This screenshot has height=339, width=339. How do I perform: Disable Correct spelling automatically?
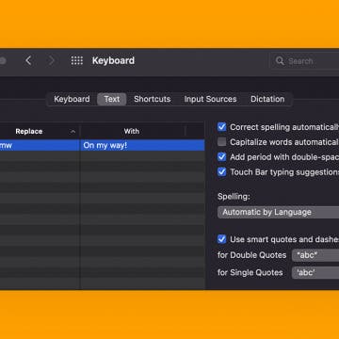[x=222, y=127]
